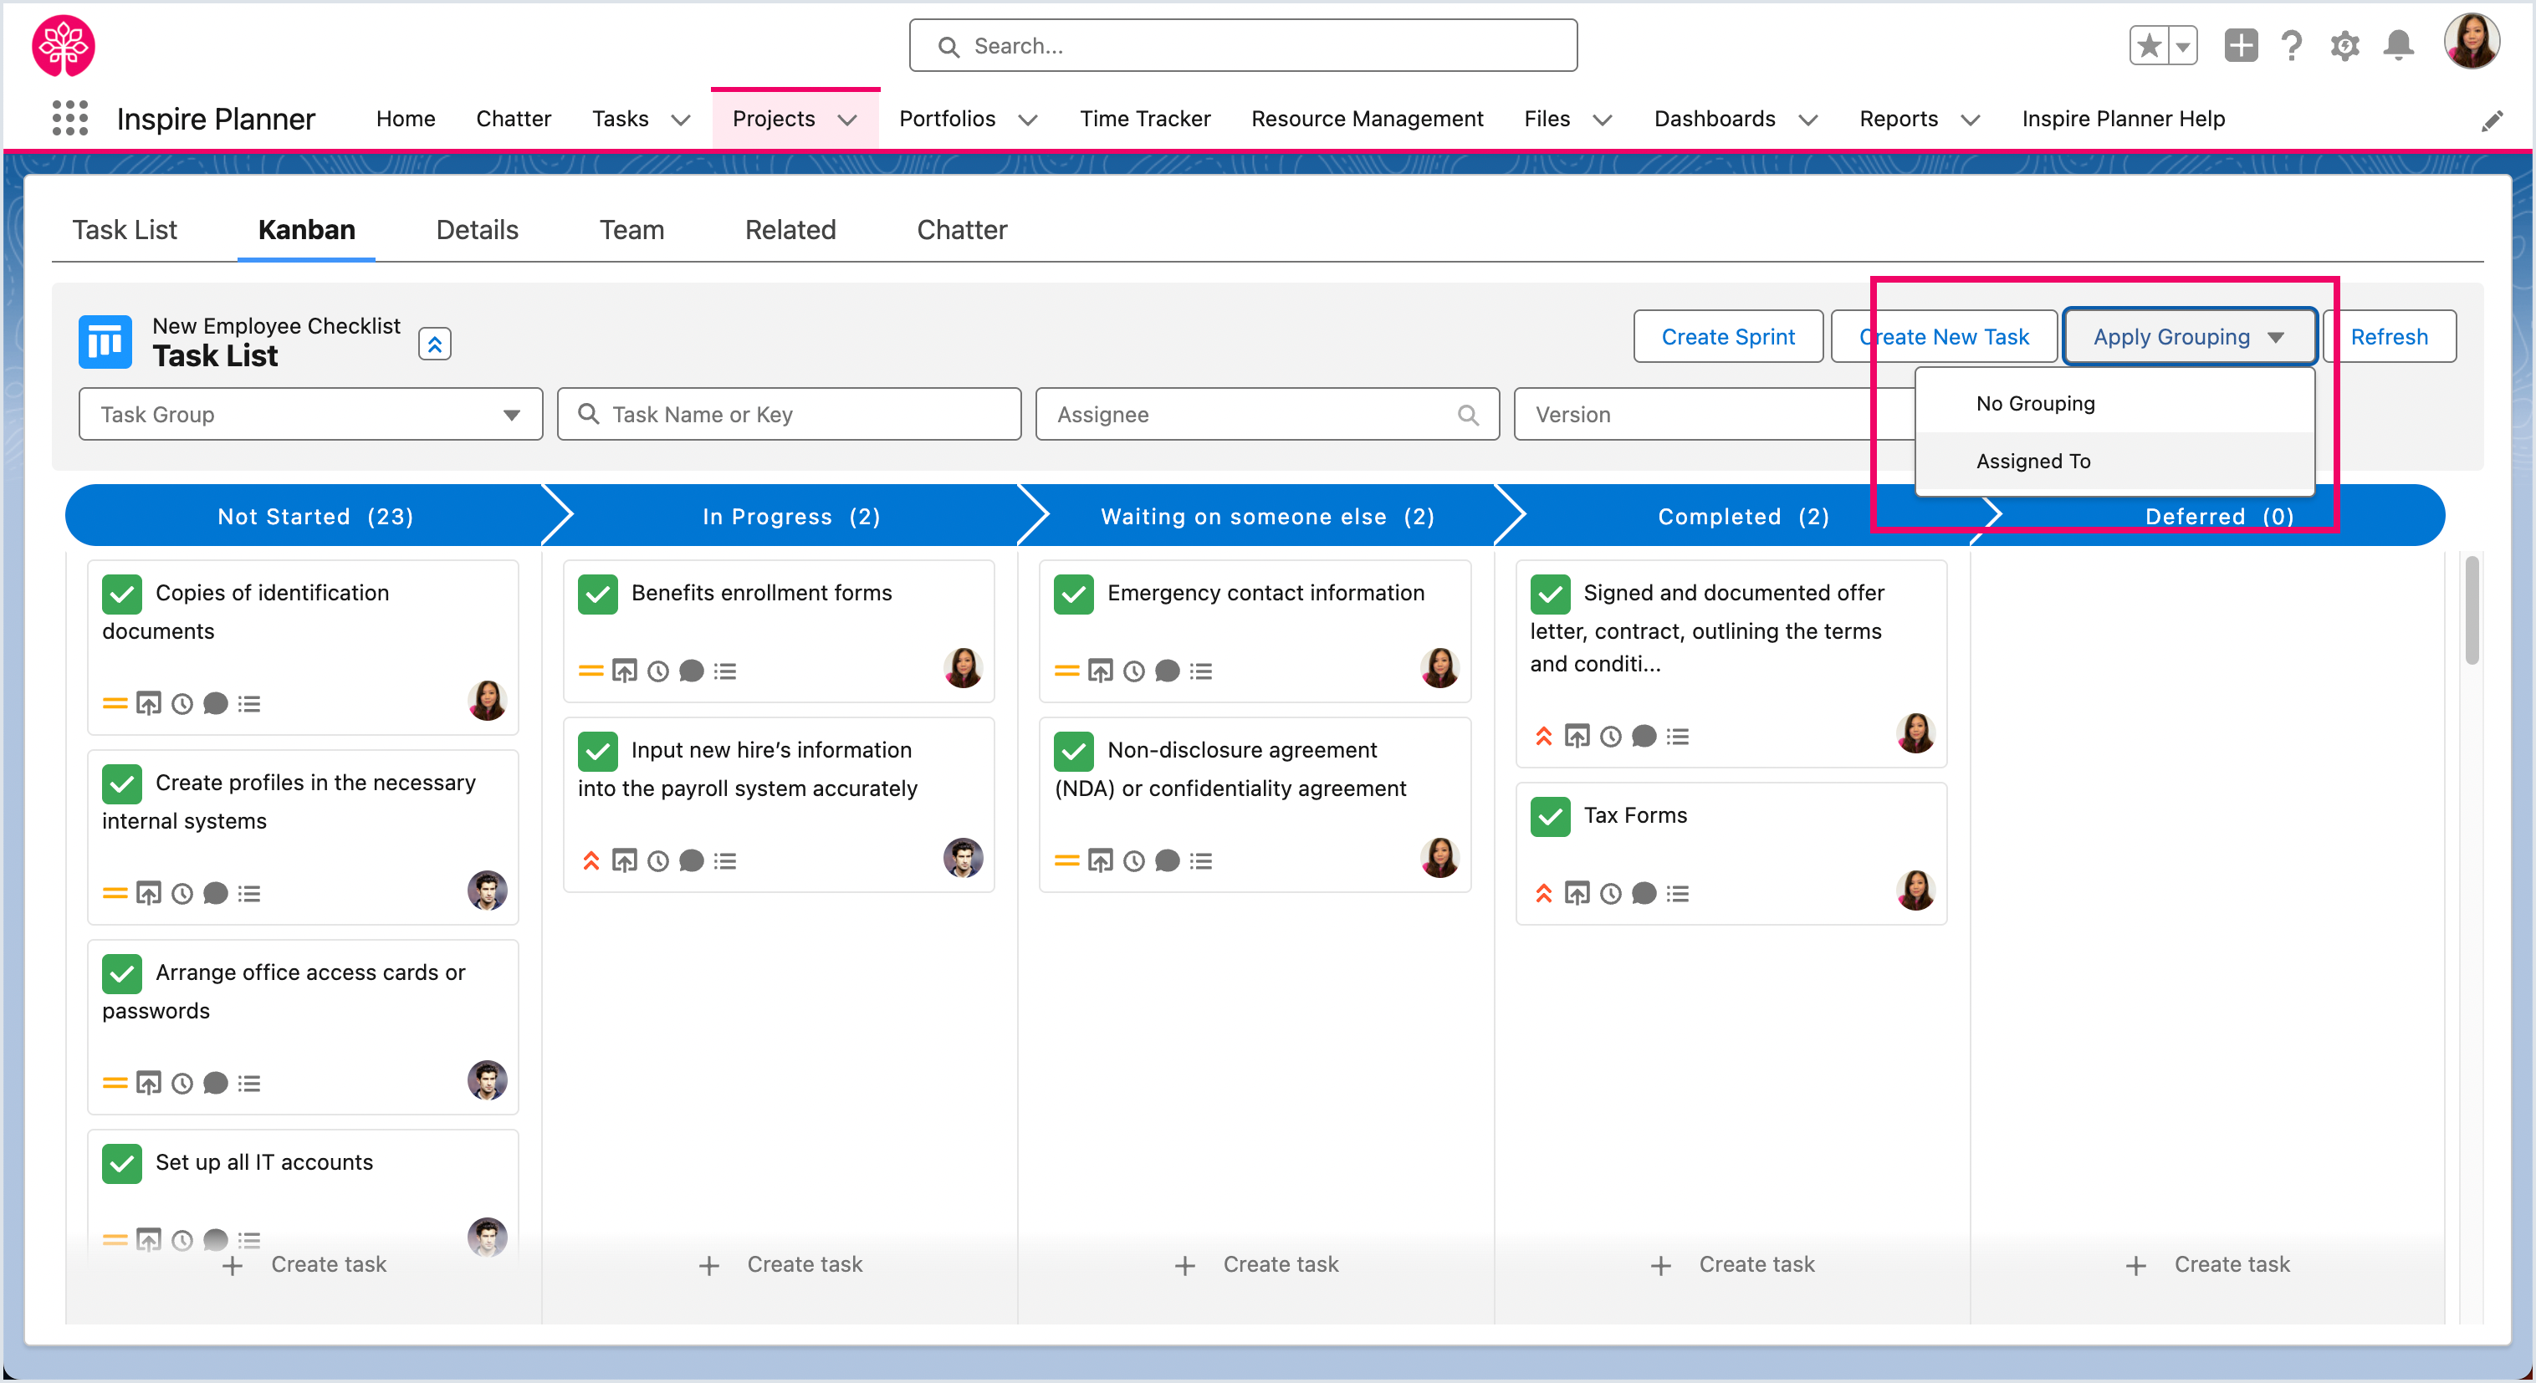Open the Task Group combo box
The height and width of the screenshot is (1383, 2536).
point(310,415)
